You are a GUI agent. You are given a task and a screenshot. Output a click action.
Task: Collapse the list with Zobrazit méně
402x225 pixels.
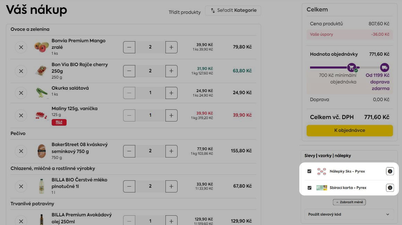pos(349,202)
